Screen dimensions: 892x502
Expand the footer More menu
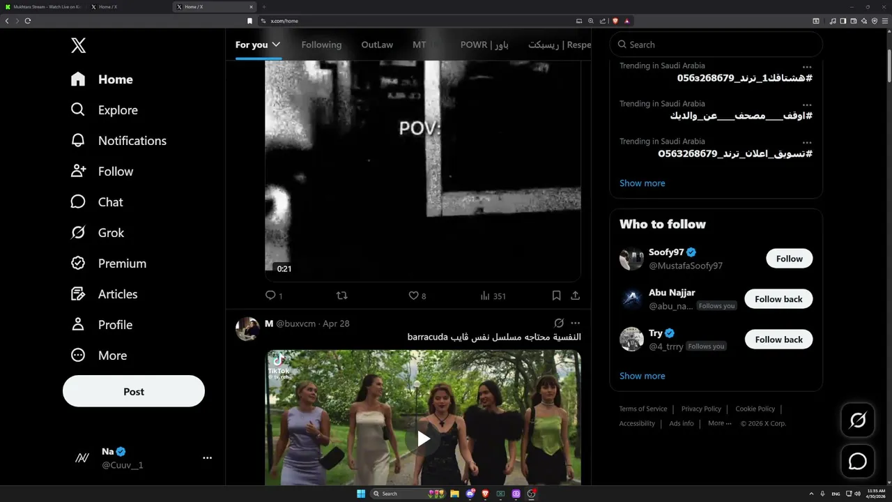coord(719,424)
